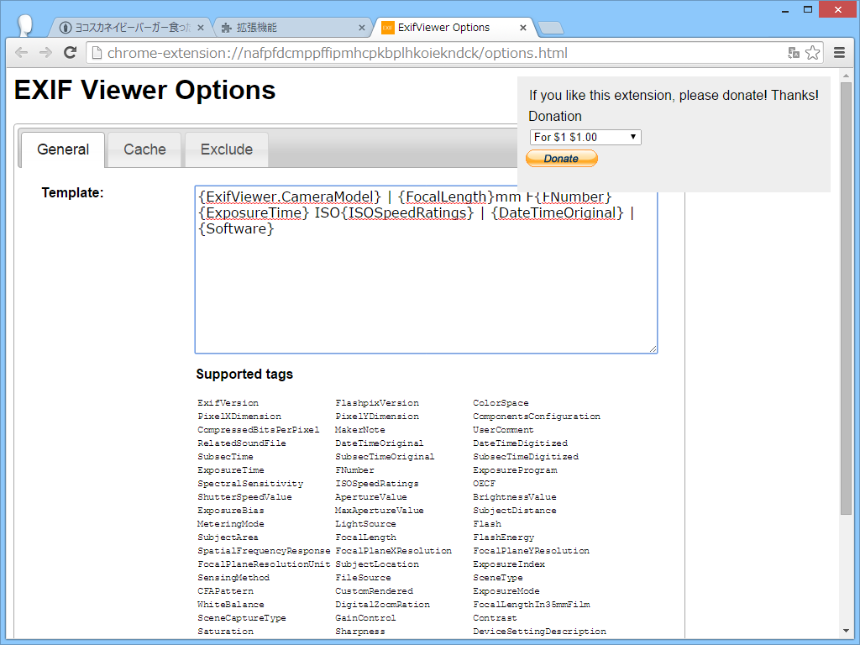The image size is (860, 645).
Task: Click the browser back arrow
Action: (x=21, y=53)
